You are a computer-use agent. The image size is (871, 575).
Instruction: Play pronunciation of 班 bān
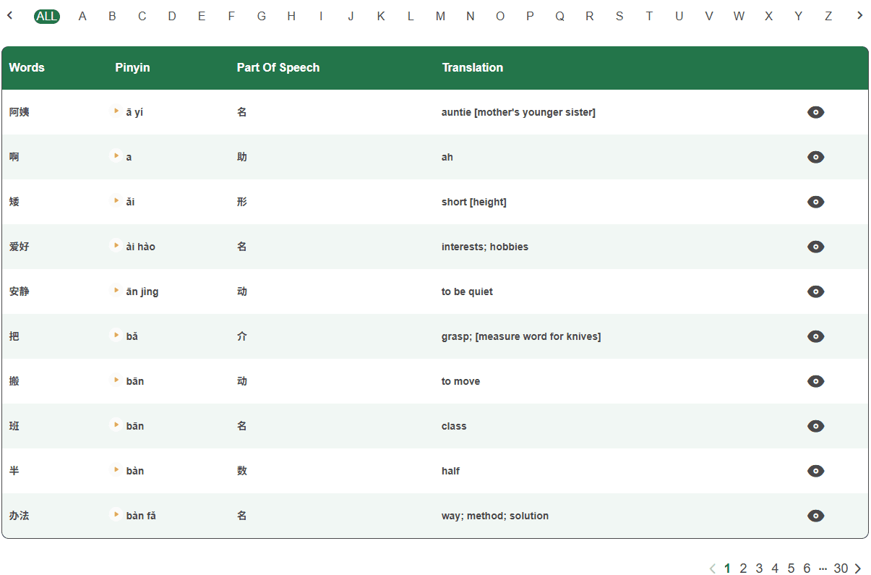[x=116, y=425]
